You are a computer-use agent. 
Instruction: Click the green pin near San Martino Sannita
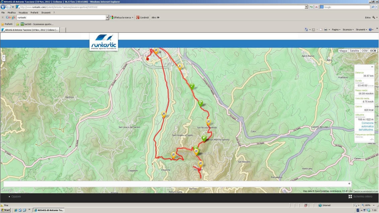coord(204,138)
